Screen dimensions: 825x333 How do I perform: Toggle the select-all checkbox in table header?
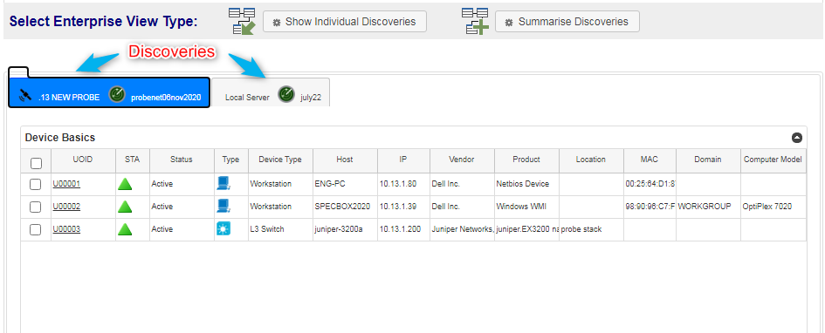tap(36, 163)
